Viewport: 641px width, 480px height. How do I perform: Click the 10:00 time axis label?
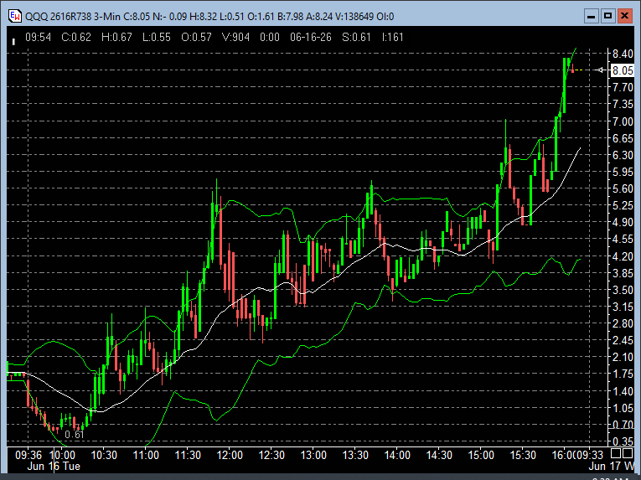pos(63,455)
